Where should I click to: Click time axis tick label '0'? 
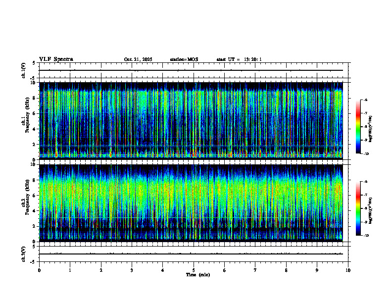pyautogui.click(x=39, y=270)
